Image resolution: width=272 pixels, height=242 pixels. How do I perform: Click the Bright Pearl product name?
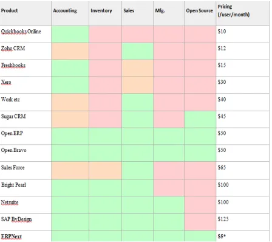pos(13,185)
